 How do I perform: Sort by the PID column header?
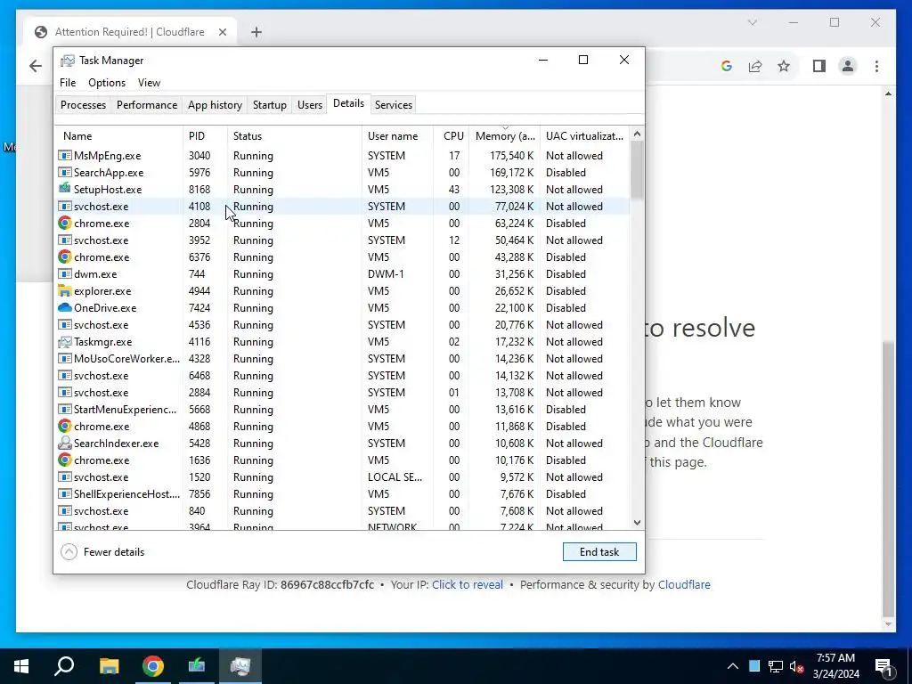tap(206, 135)
